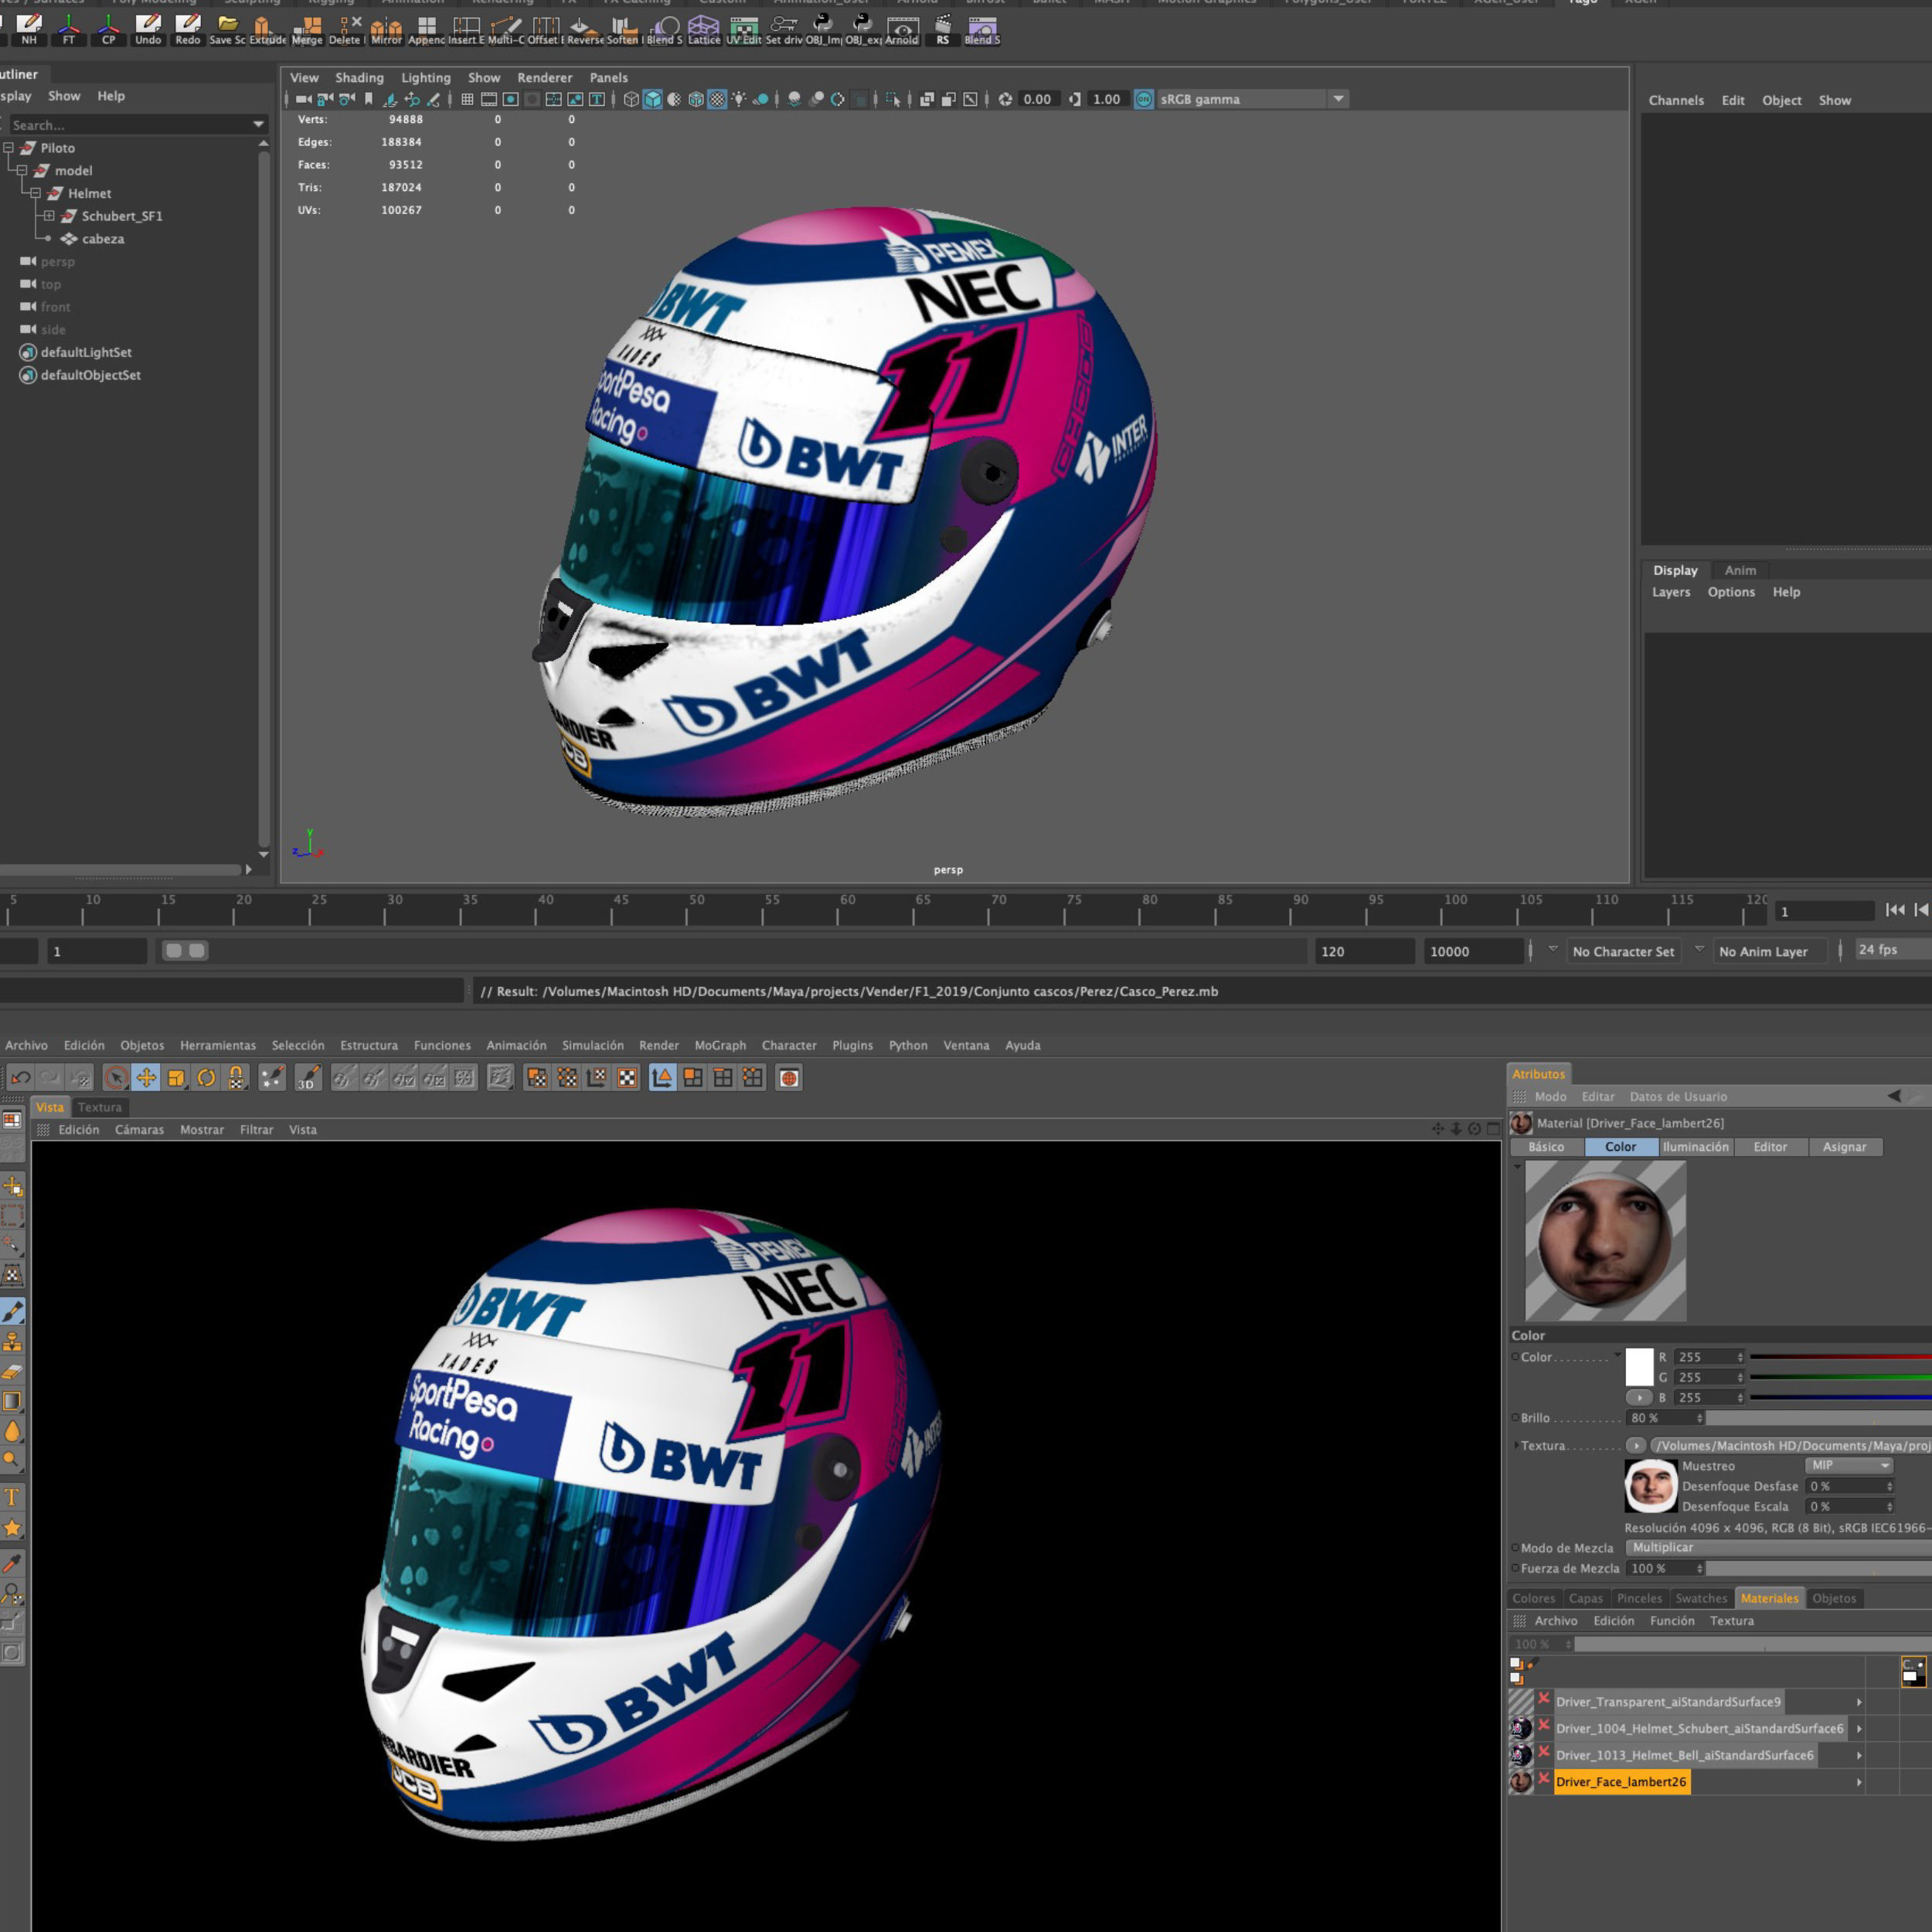Toggle the red X on Driver_Face_lambert26 material
This screenshot has height=1932, width=1932.
pos(1544,1780)
